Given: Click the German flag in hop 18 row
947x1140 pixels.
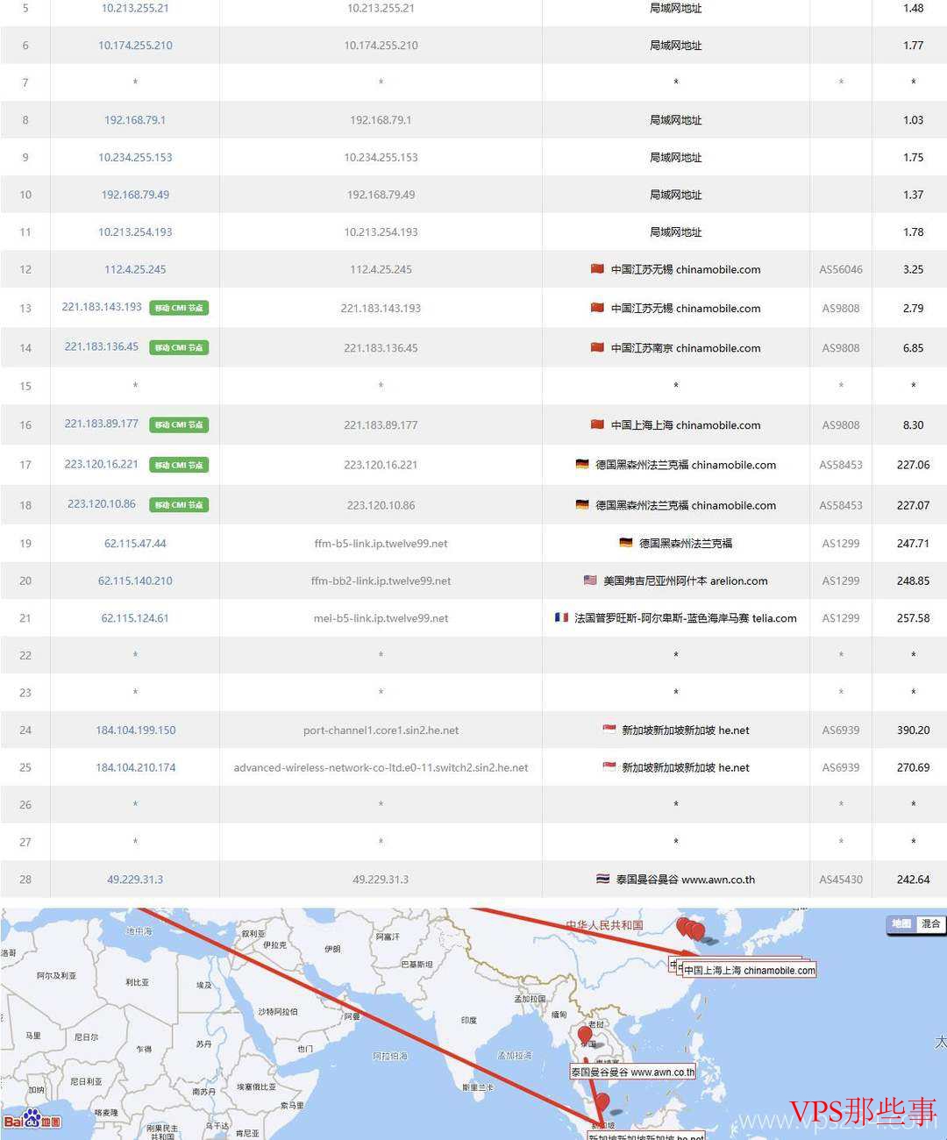Looking at the screenshot, I should tap(582, 504).
